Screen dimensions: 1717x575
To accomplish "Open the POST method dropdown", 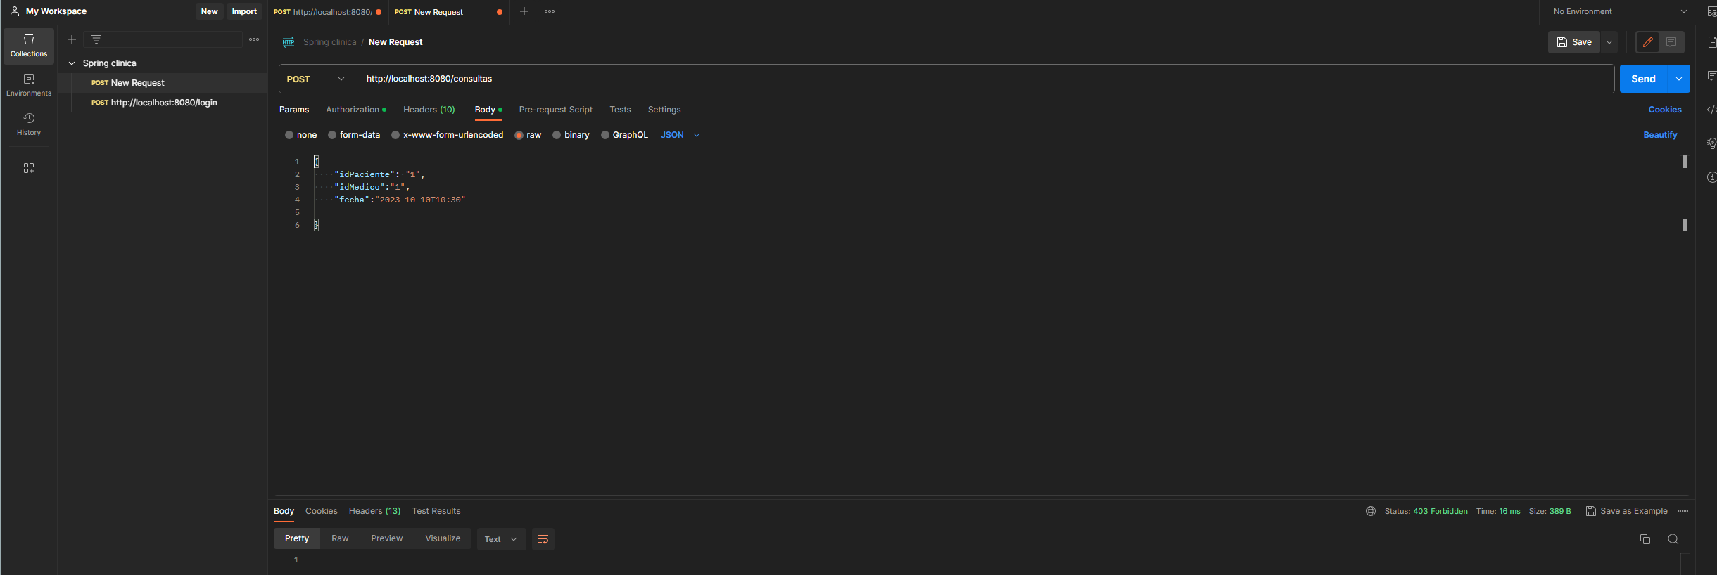I will pos(317,79).
